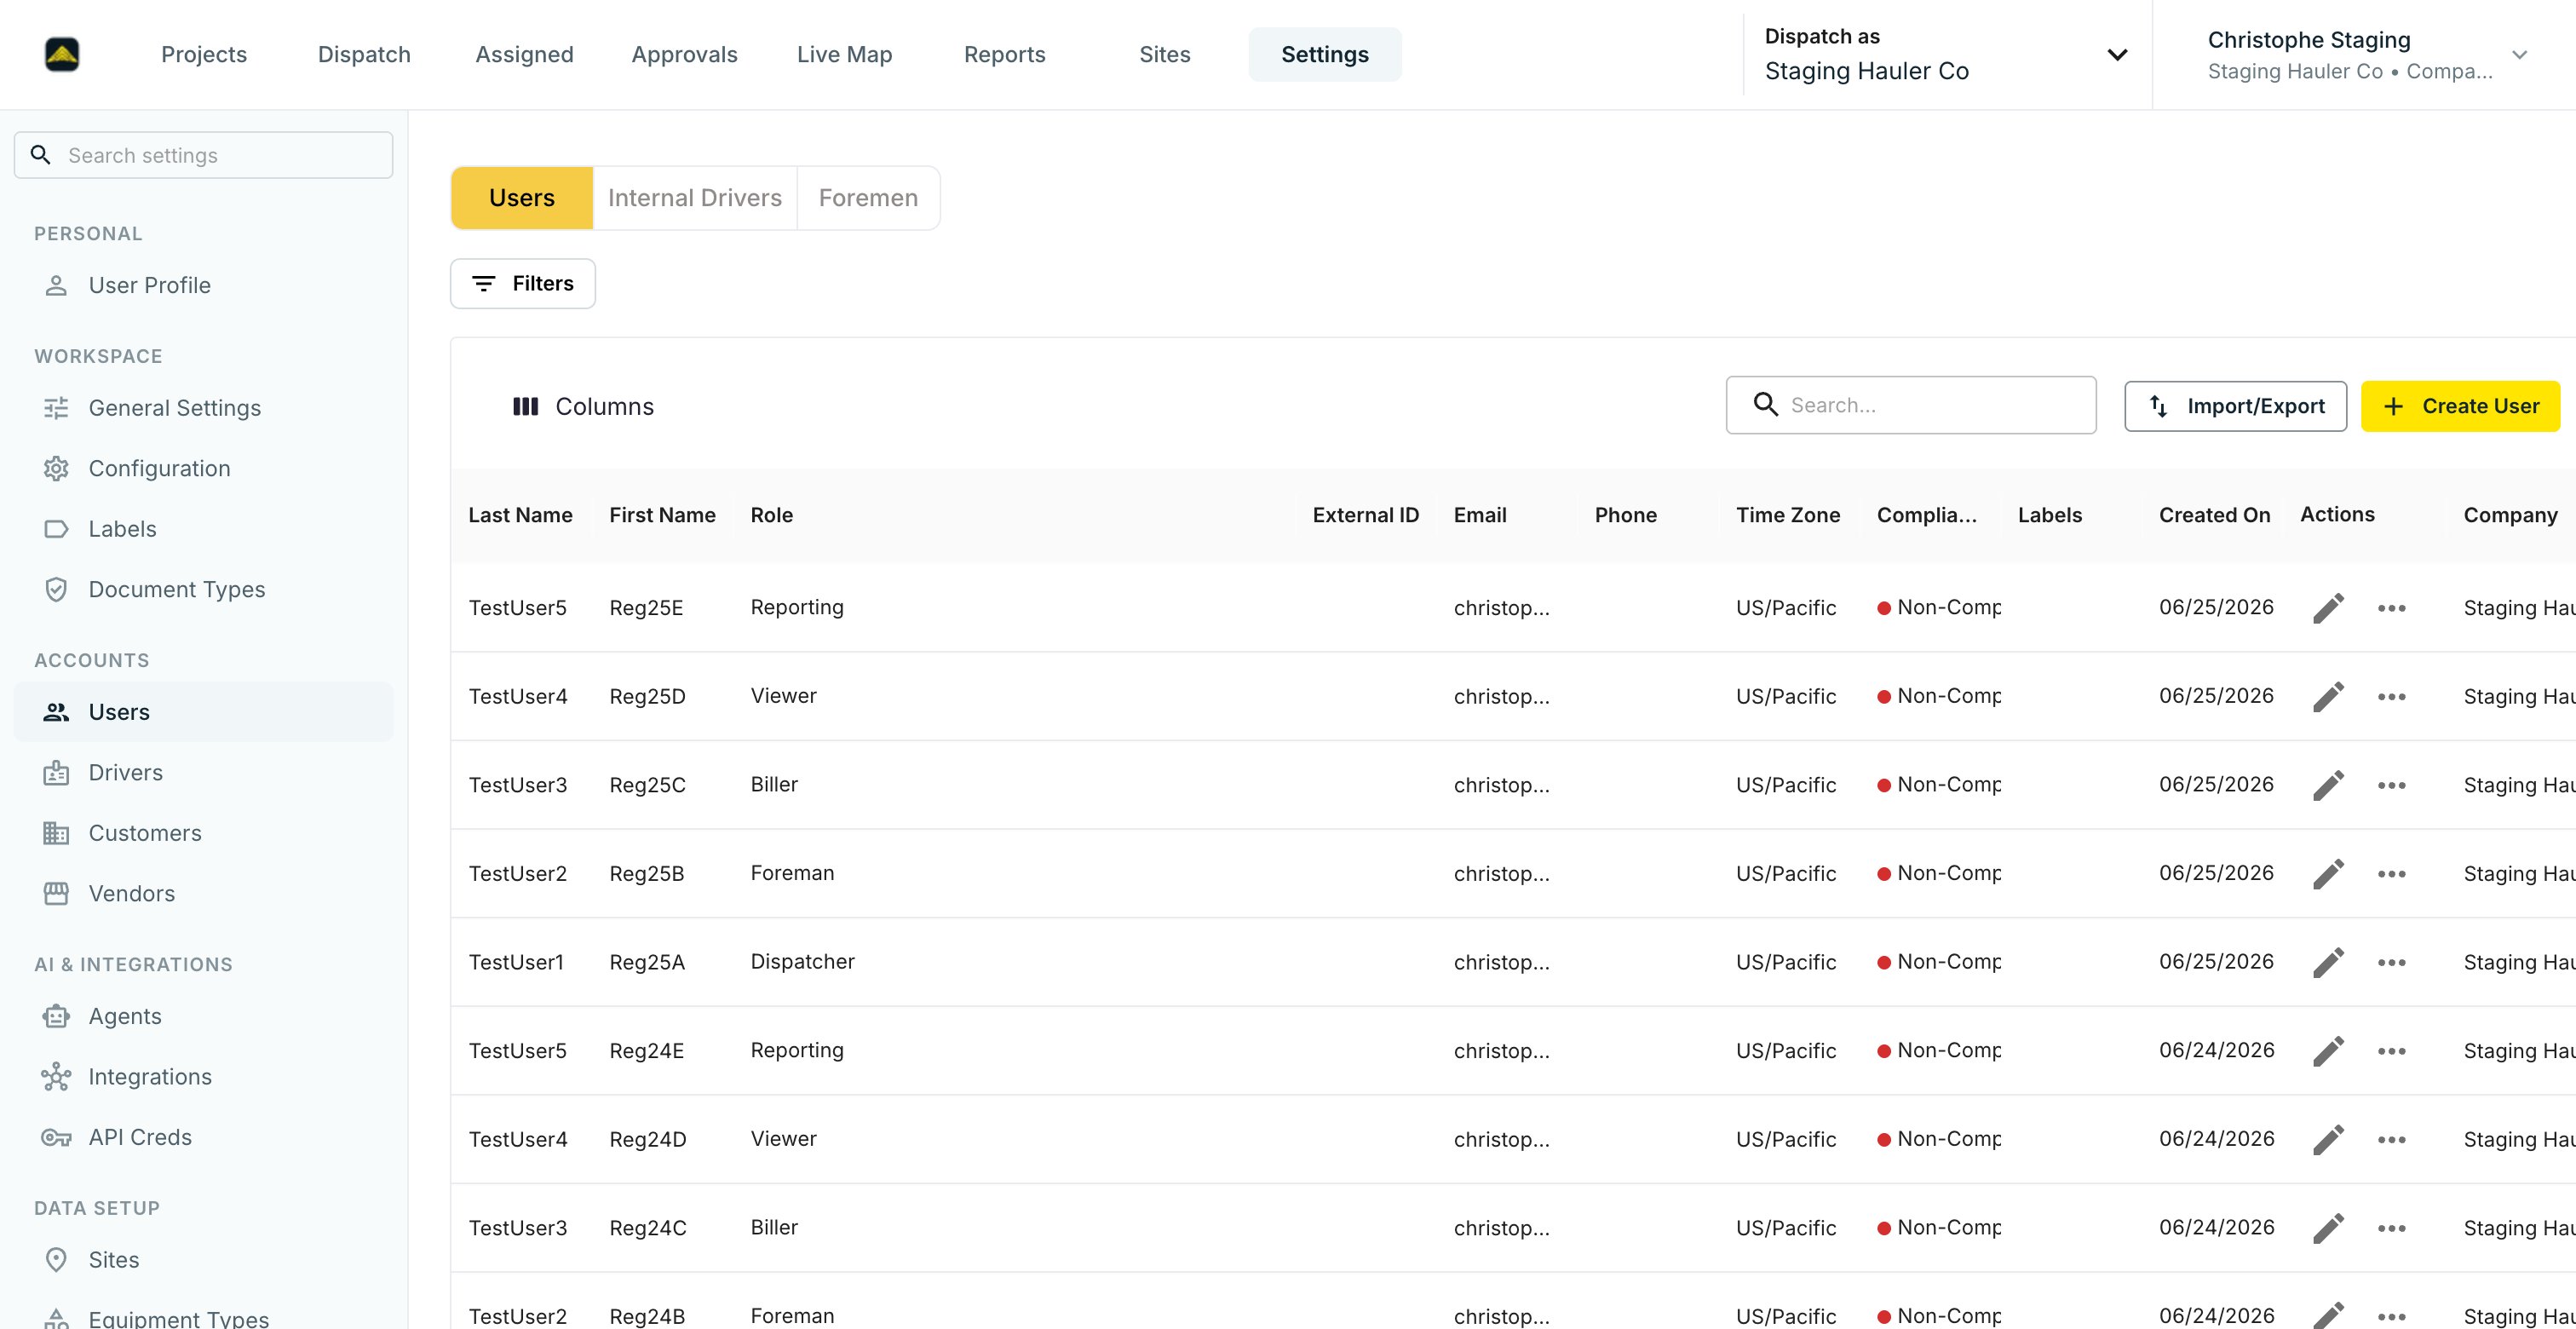Click the Agents robot icon

(x=56, y=1016)
